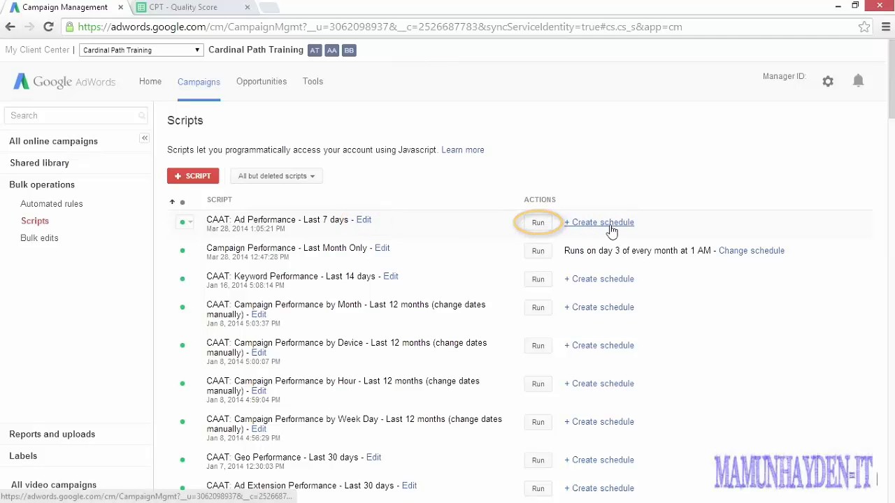The image size is (895, 503).
Task: Click the AA account badge
Action: (x=332, y=50)
